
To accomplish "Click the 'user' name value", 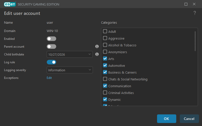I will (x=50, y=23).
